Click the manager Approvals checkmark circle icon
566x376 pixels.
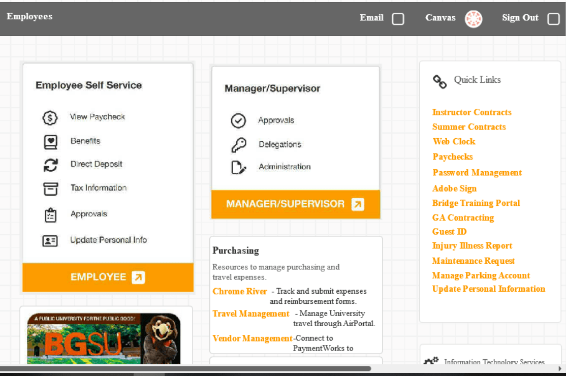238,121
